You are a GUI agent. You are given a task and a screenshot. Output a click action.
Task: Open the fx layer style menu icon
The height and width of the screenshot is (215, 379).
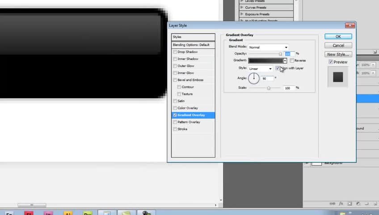point(341,204)
